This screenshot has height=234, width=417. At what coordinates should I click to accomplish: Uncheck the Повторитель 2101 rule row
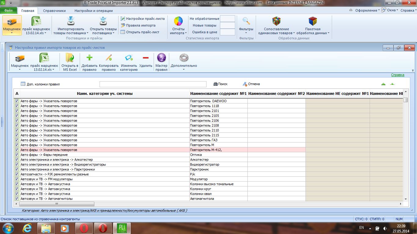click(x=17, y=111)
